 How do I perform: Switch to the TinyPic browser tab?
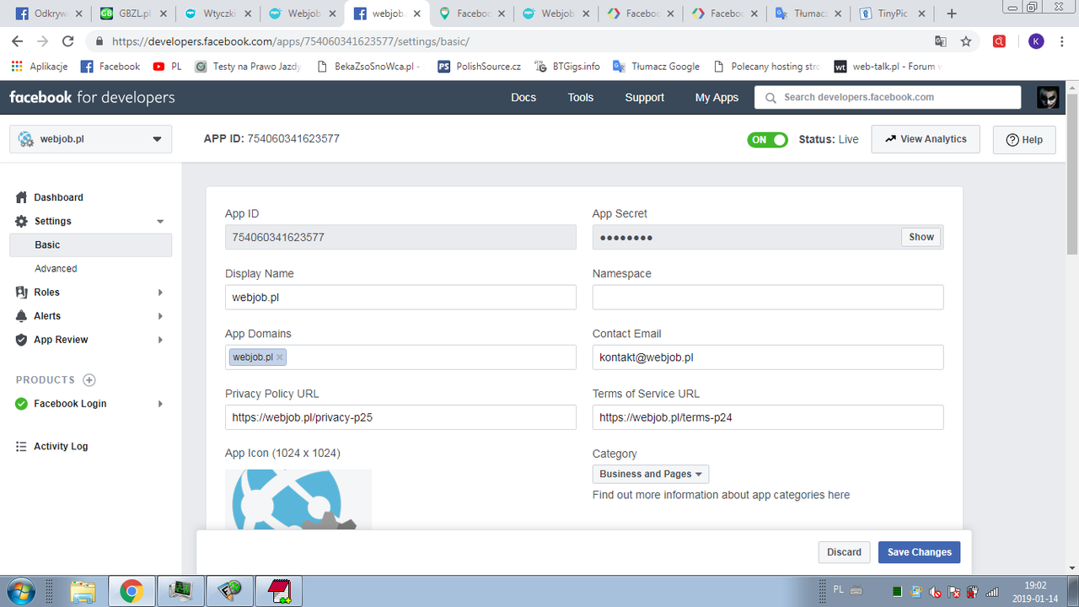pyautogui.click(x=893, y=13)
